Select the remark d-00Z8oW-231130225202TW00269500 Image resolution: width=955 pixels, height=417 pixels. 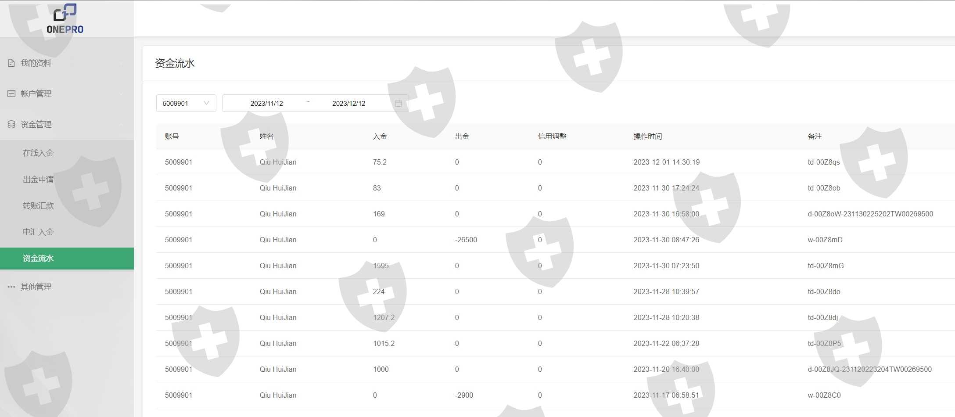[870, 214]
